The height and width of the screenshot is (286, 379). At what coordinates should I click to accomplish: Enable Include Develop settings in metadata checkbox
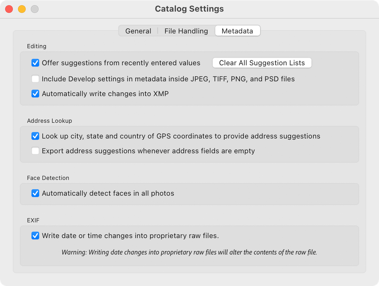(35, 79)
